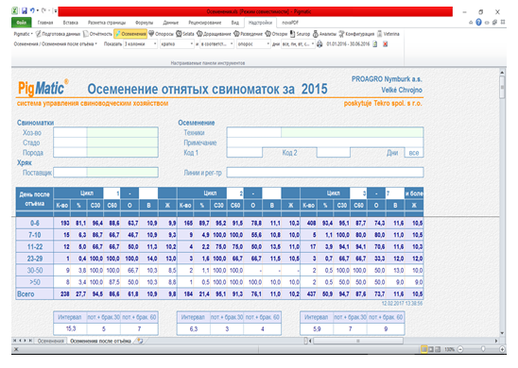Open the Файл menu tab
518x368 pixels.
pos(22,23)
